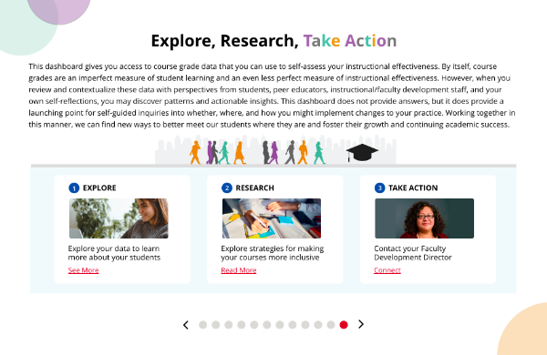Screen dimensions: 547x355
Task: Select the first carousel dot
Action: coord(202,325)
